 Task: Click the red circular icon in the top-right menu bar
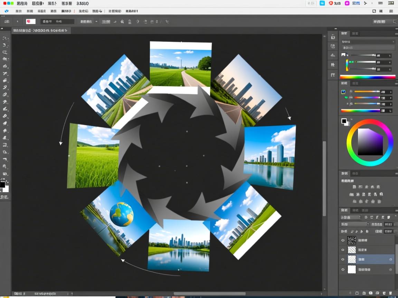point(331,3)
